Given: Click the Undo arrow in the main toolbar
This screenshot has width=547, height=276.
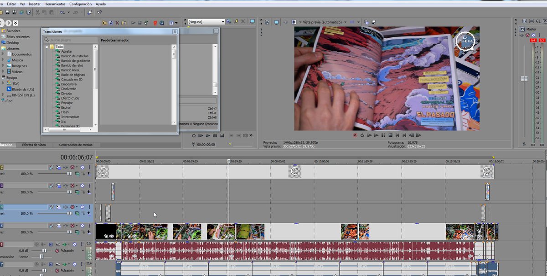Looking at the screenshot, I should pos(62,12).
